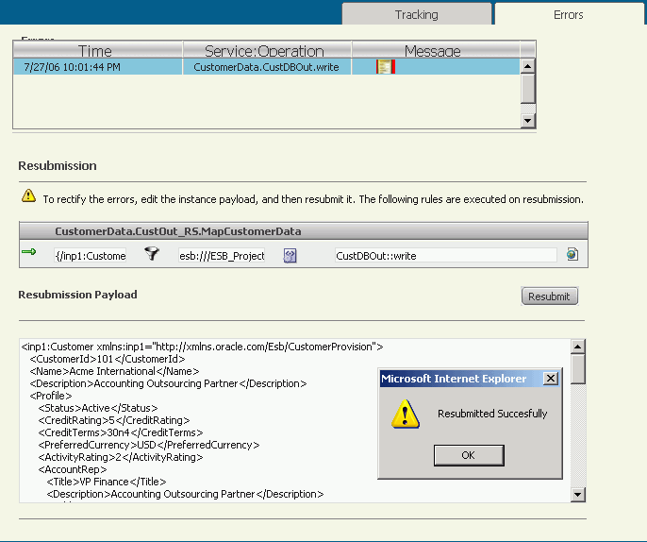Click the transformation XSL icon in routing rule
The height and width of the screenshot is (542, 647).
click(x=290, y=256)
